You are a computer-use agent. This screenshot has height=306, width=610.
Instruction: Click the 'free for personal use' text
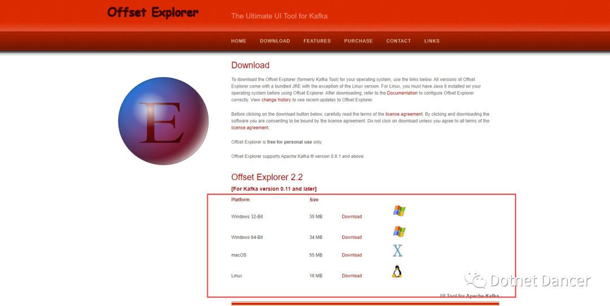289,142
